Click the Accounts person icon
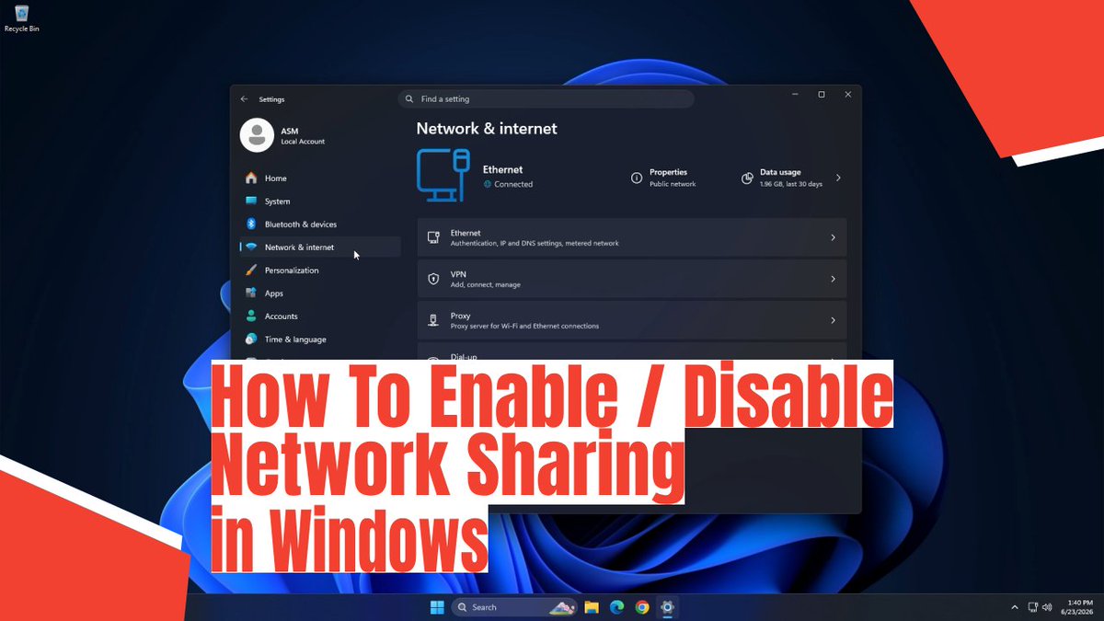The height and width of the screenshot is (621, 1104). click(x=251, y=316)
